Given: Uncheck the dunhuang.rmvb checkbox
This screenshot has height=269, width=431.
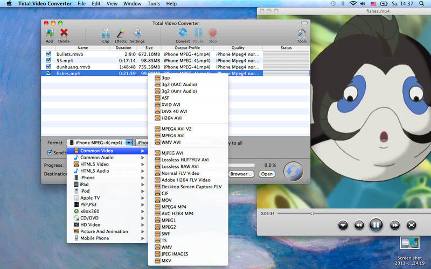Looking at the screenshot, I should click(x=48, y=66).
